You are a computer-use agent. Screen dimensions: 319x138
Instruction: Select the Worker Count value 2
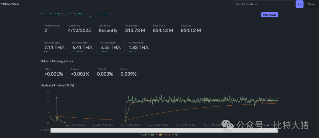click(45, 30)
